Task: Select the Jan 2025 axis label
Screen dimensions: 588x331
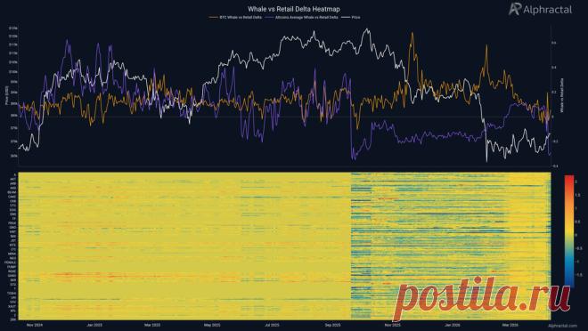Action: tap(94, 325)
